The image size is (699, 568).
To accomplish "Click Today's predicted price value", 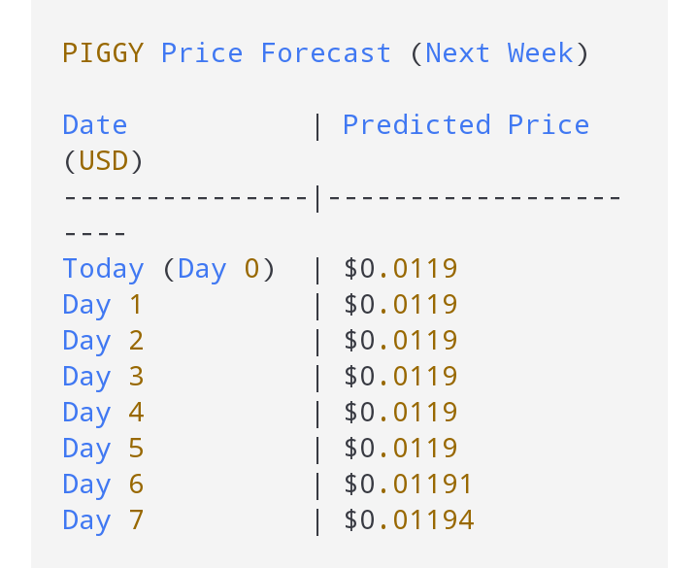I will (400, 269).
